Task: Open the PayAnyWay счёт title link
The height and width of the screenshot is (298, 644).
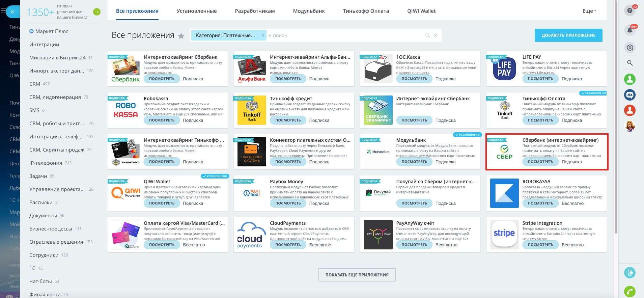Action: (x=415, y=223)
